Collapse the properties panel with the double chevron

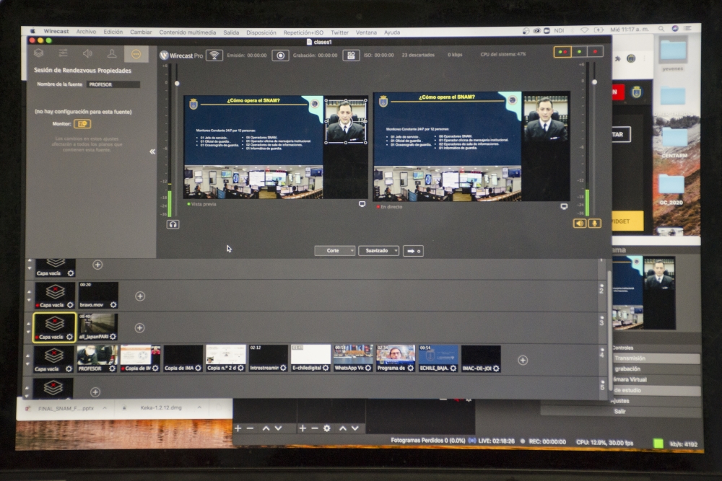[x=152, y=151]
